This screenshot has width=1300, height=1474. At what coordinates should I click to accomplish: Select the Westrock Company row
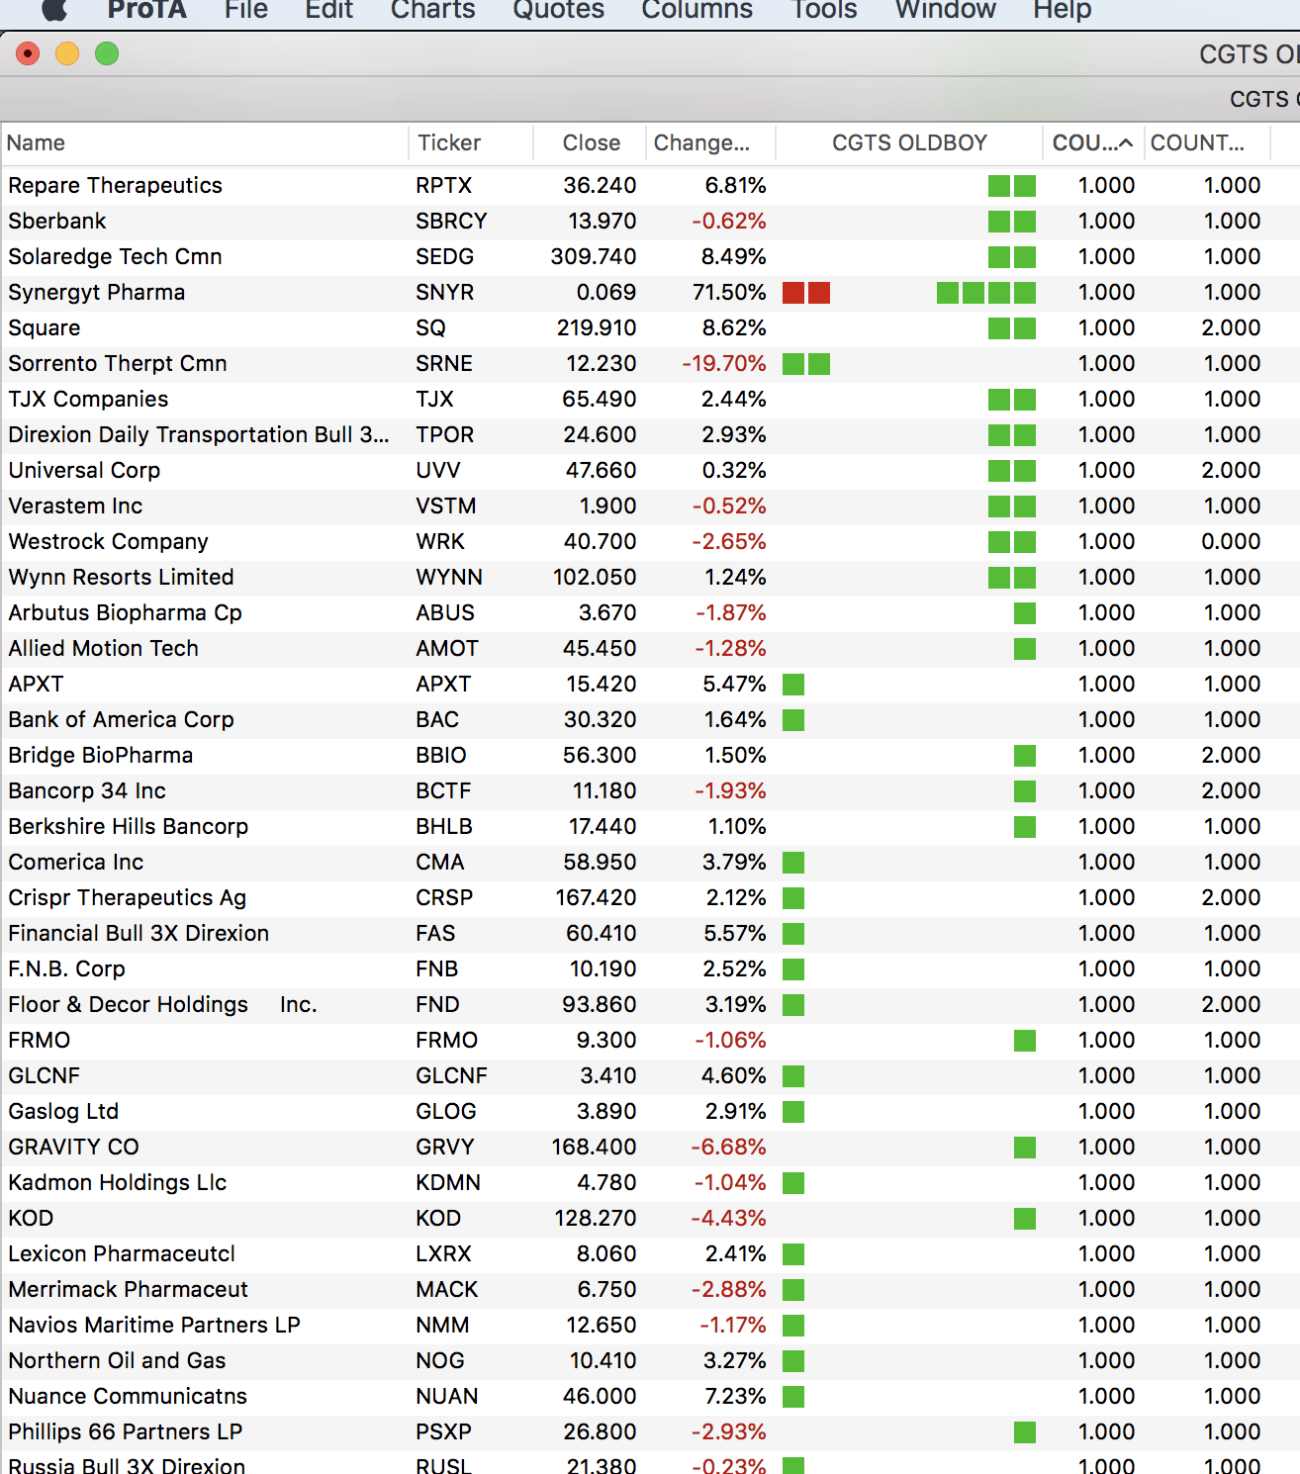(x=650, y=542)
